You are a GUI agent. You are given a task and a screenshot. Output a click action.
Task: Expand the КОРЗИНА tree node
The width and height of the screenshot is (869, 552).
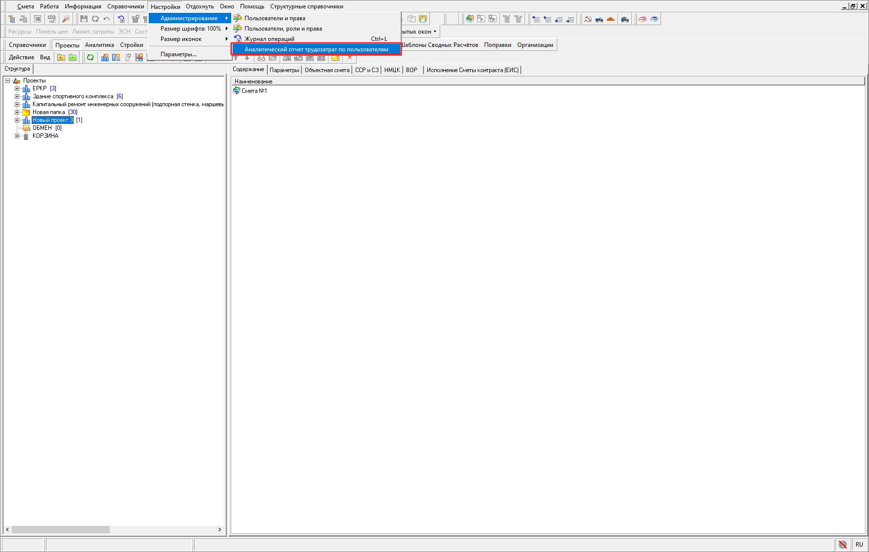(x=17, y=136)
